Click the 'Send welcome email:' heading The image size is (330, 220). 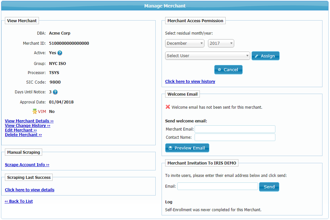[x=186, y=121]
